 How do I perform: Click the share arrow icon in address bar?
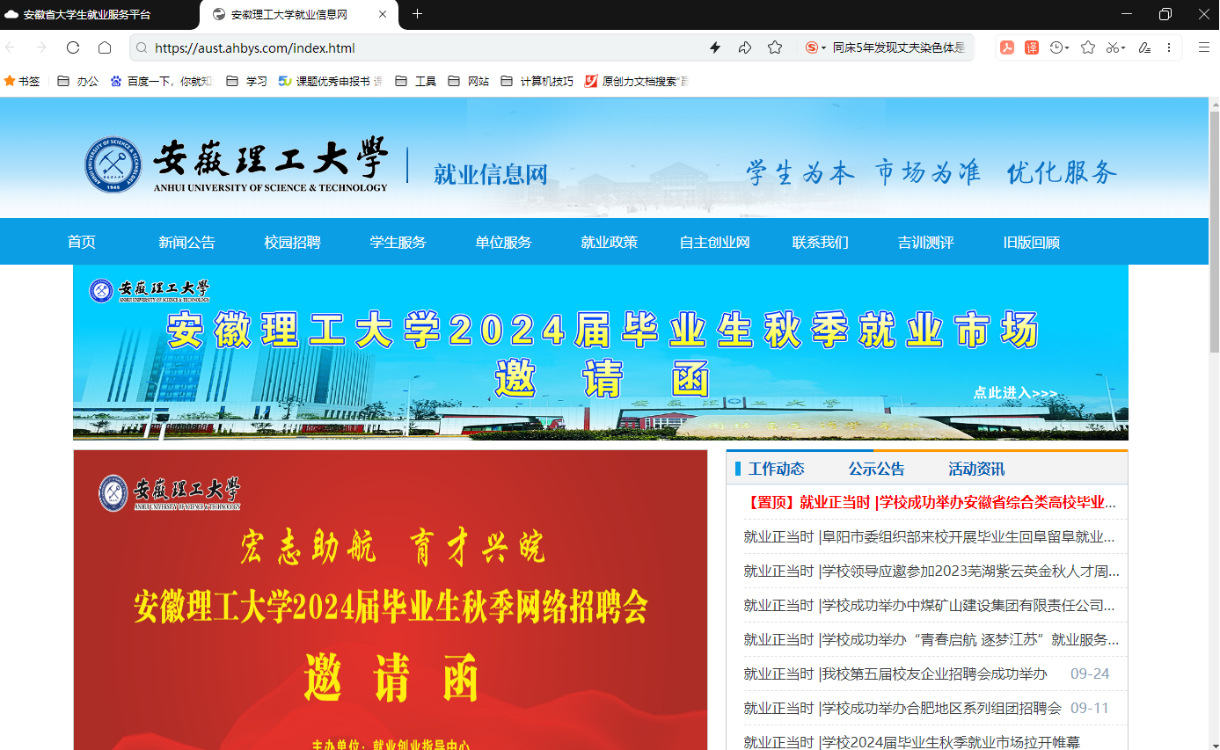(x=744, y=47)
